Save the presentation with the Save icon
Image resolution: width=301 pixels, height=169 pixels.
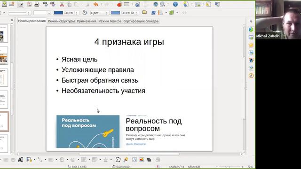pos(4,4)
